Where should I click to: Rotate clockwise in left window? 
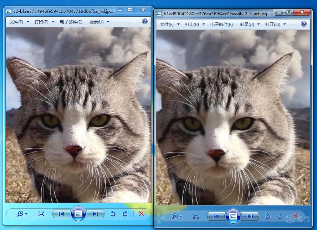125,214
